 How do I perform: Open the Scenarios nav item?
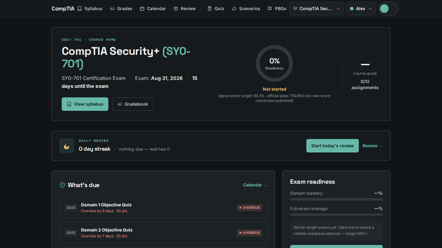(x=246, y=9)
